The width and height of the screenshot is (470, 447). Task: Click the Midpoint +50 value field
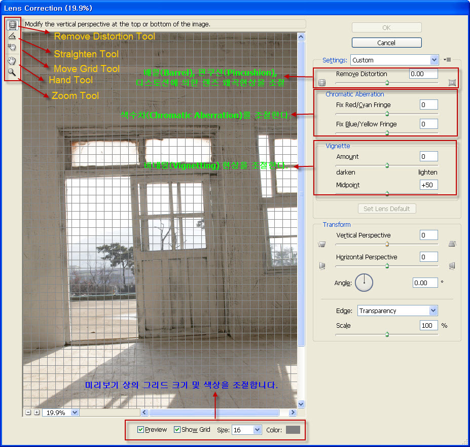tap(428, 185)
